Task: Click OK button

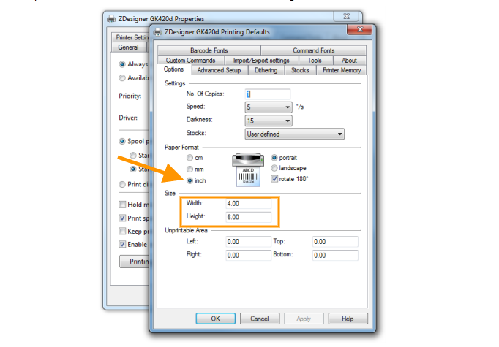Action: pos(215,319)
